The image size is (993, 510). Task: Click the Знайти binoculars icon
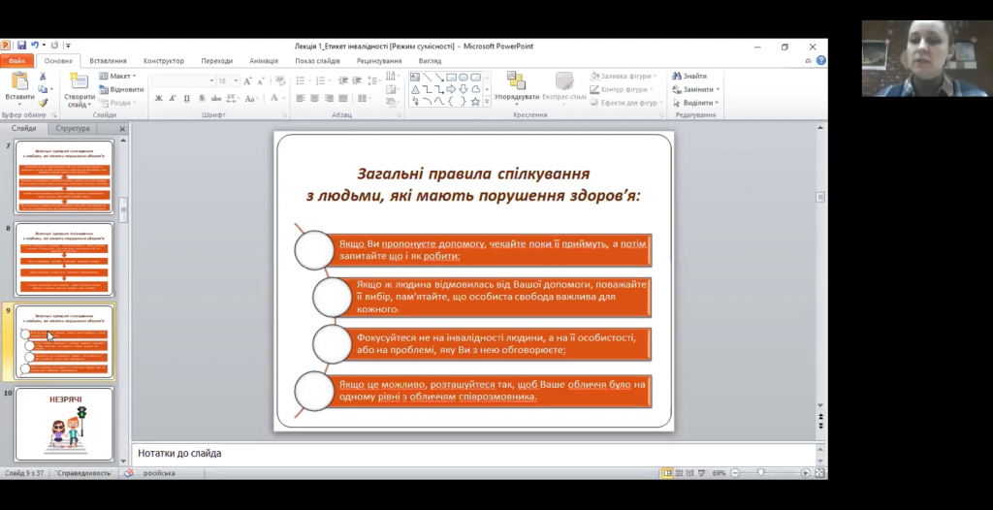pyautogui.click(x=676, y=77)
